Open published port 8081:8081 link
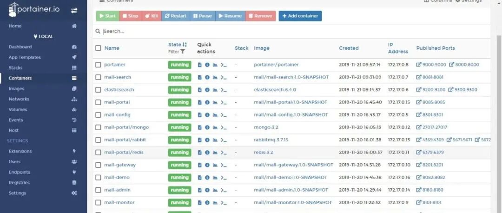502x213 pixels. (430, 77)
